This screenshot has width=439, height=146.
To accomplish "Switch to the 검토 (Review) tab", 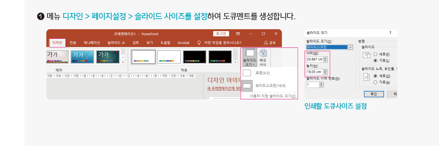I will (x=136, y=43).
